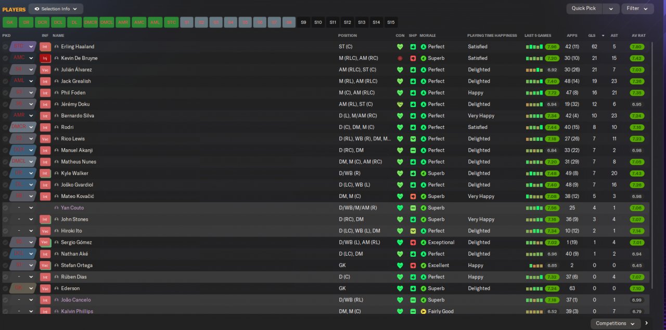Click Kyle Walker's Superb morale icon

424,173
